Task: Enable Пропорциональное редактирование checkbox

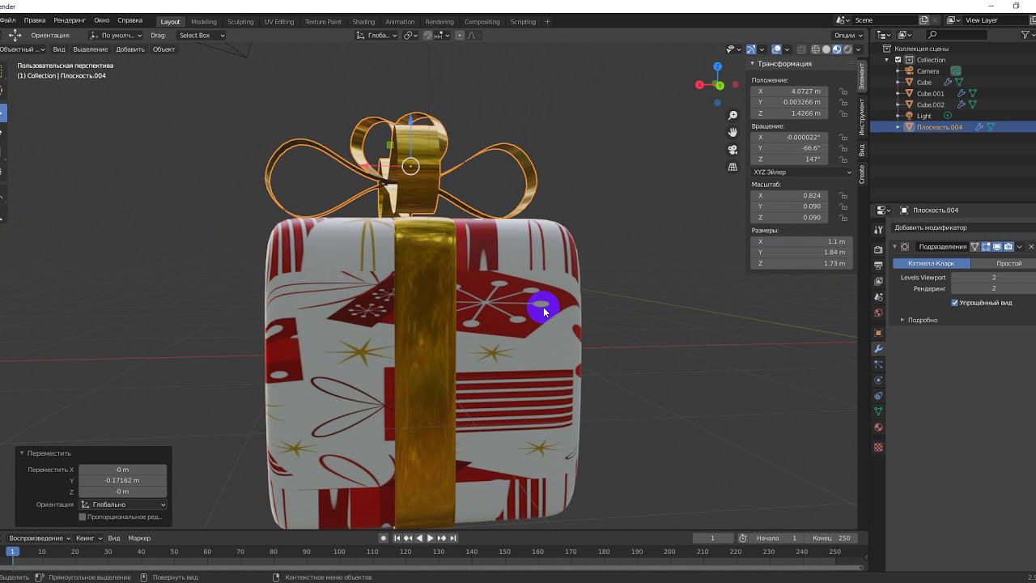Action: (x=83, y=517)
